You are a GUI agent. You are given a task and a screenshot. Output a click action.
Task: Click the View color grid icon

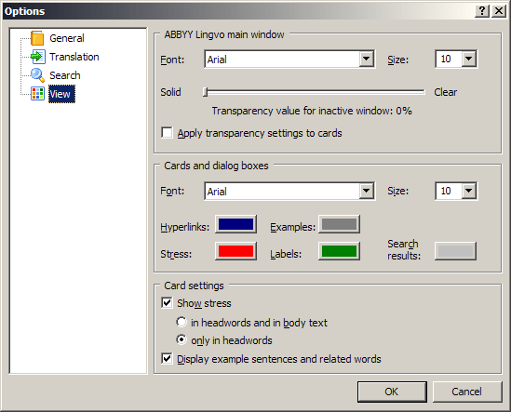pyautogui.click(x=37, y=94)
